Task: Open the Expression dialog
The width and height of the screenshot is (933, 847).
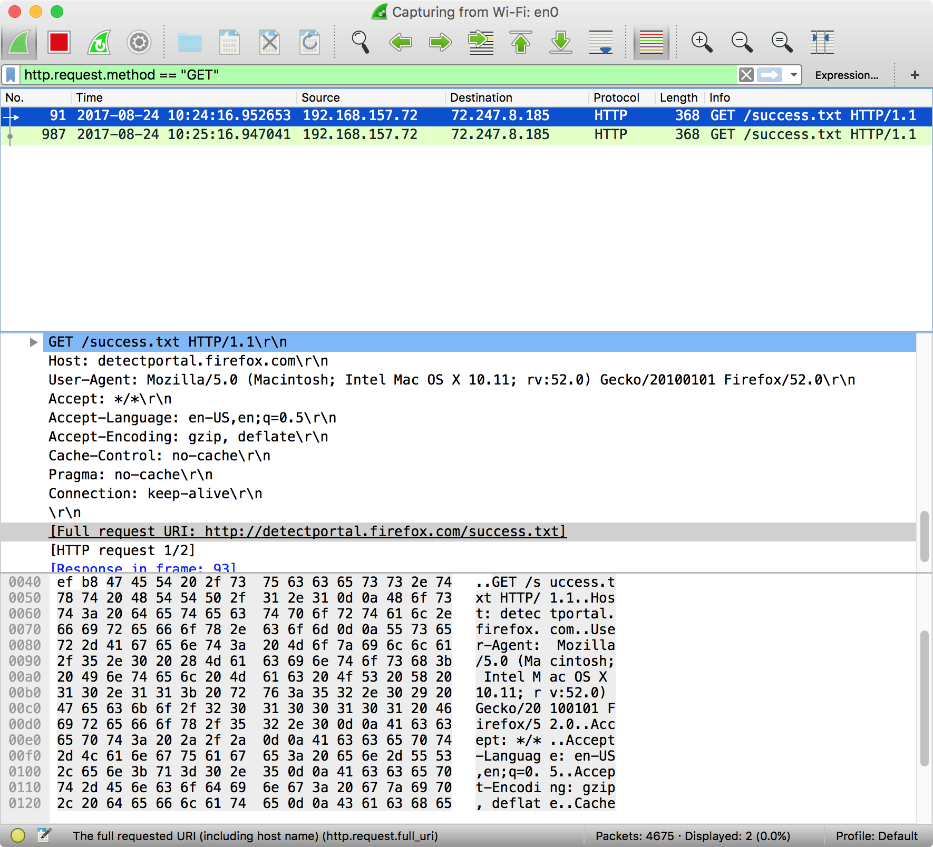Action: coord(847,75)
